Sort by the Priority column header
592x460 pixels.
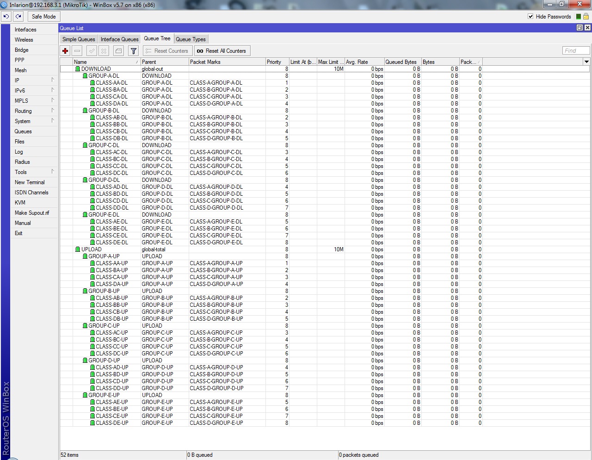[277, 62]
